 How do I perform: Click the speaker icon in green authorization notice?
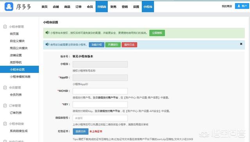tap(47, 33)
